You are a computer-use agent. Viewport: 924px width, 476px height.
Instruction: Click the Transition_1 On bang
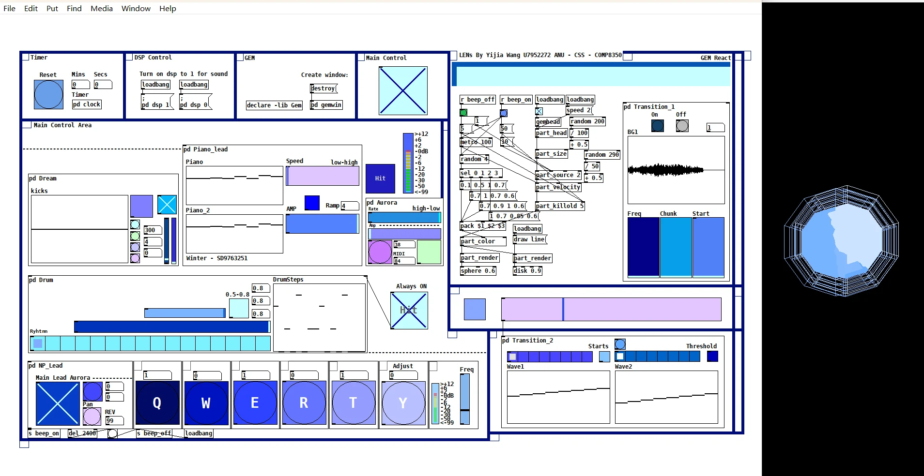click(658, 126)
